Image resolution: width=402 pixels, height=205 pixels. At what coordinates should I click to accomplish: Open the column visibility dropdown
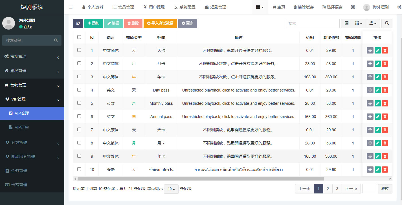click(359, 23)
